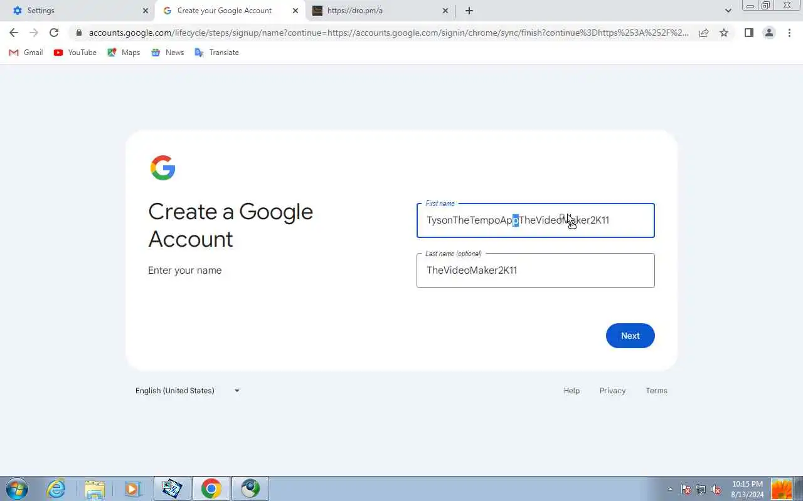
Task: Click the Next button
Action: [x=630, y=336]
